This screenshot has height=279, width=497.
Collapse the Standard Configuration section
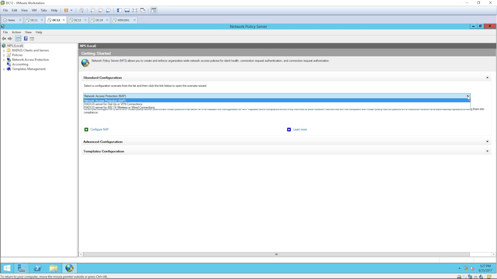pyautogui.click(x=487, y=77)
